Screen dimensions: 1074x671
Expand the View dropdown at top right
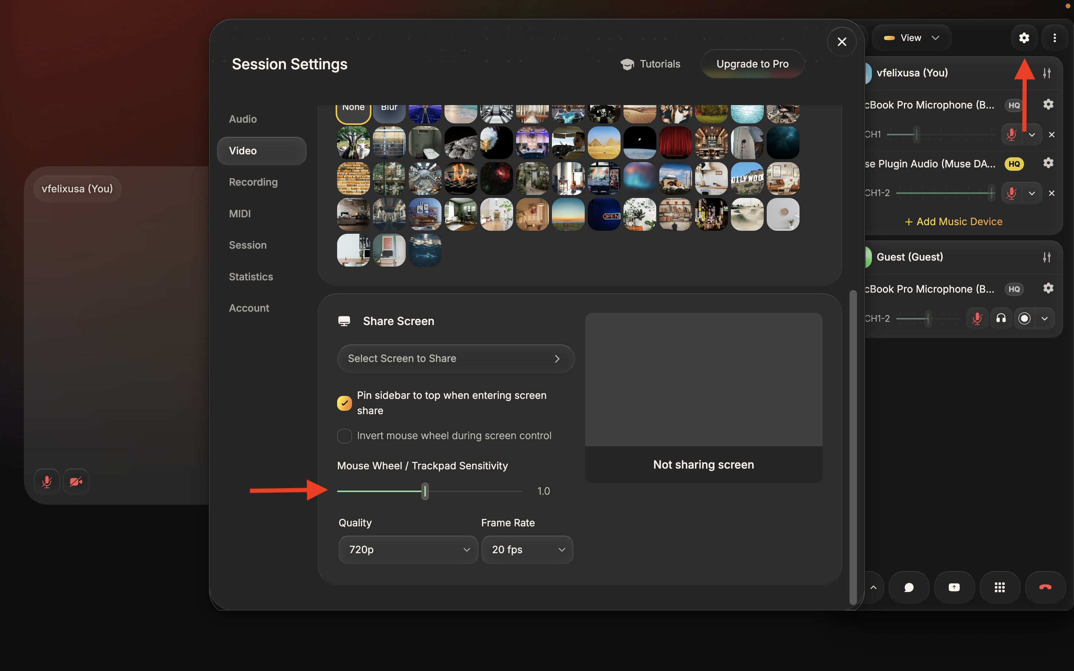coord(911,37)
